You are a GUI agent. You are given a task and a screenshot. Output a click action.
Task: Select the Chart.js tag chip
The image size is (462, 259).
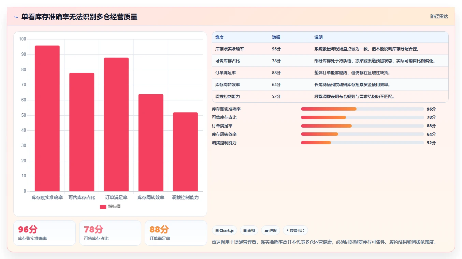(225, 230)
